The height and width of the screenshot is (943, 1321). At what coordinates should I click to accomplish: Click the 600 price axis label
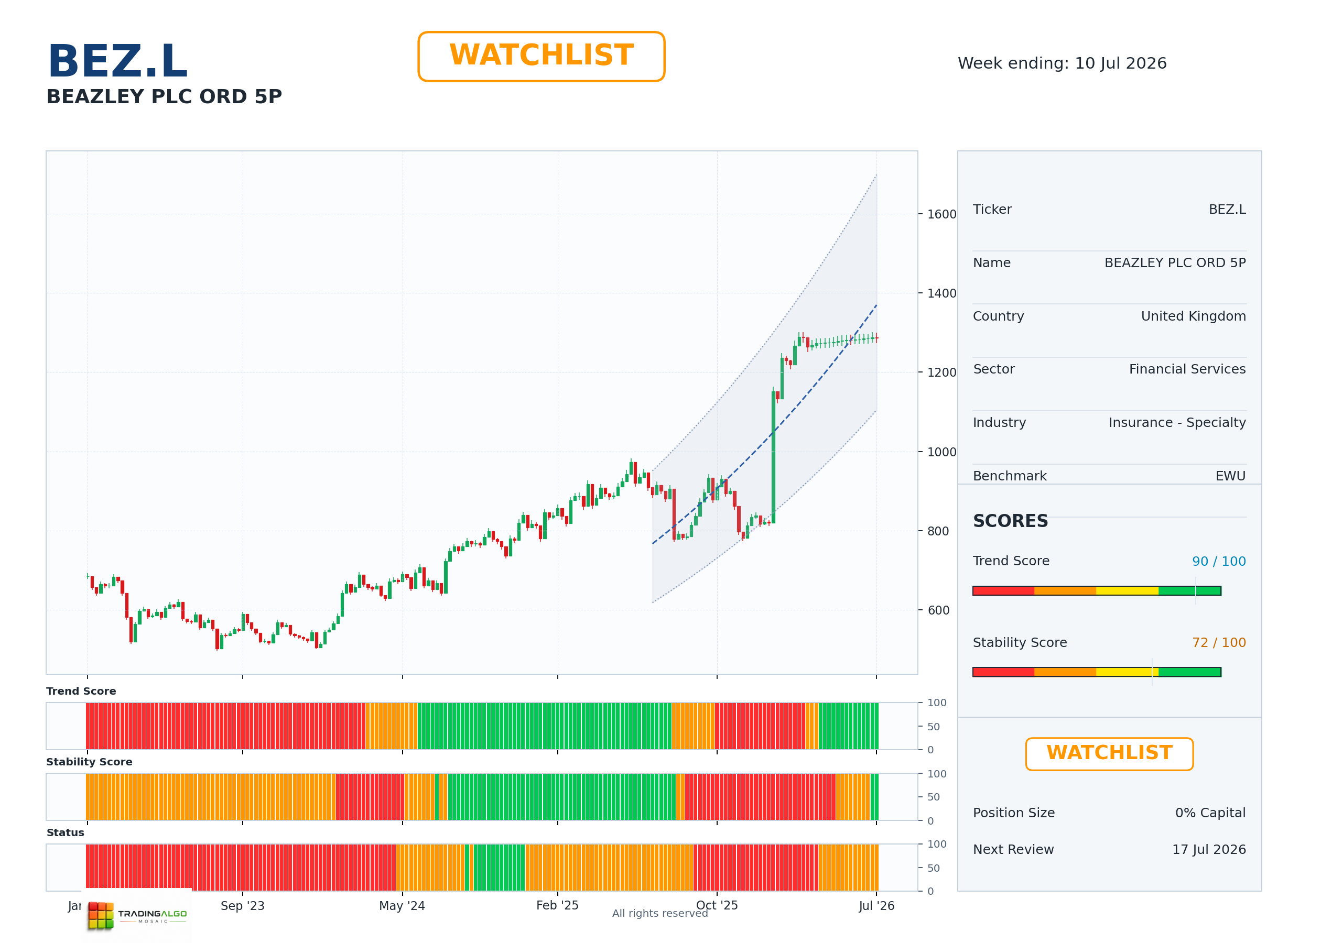938,610
